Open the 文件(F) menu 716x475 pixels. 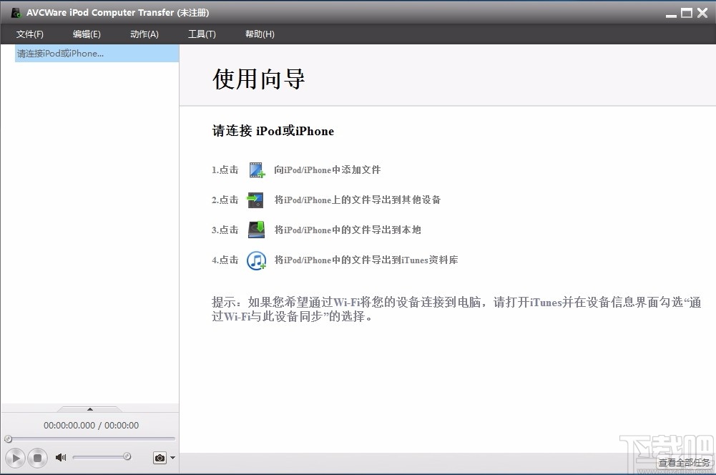[x=29, y=34]
